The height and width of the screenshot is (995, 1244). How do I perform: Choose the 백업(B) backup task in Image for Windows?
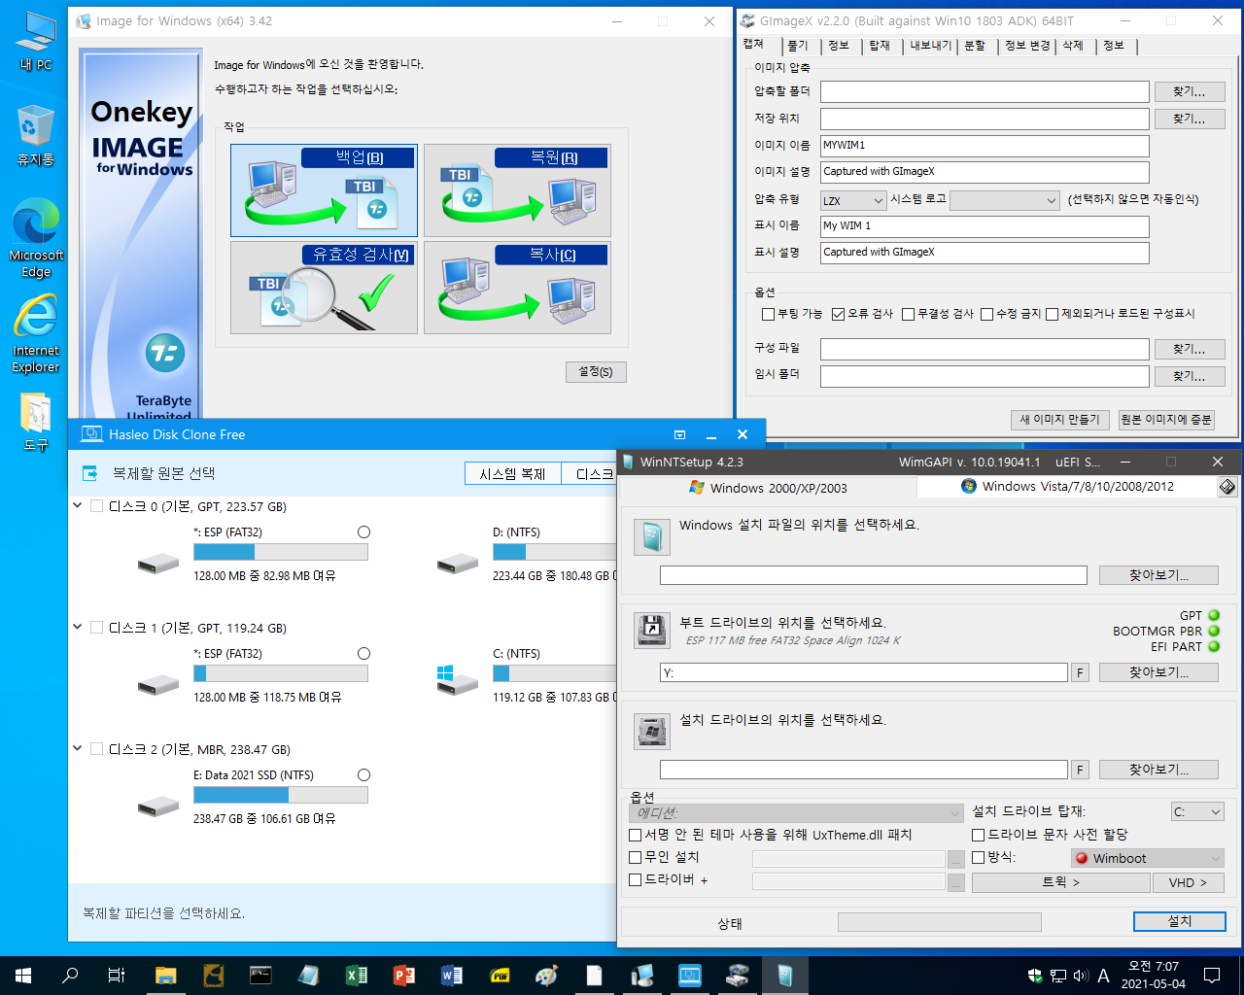[324, 190]
